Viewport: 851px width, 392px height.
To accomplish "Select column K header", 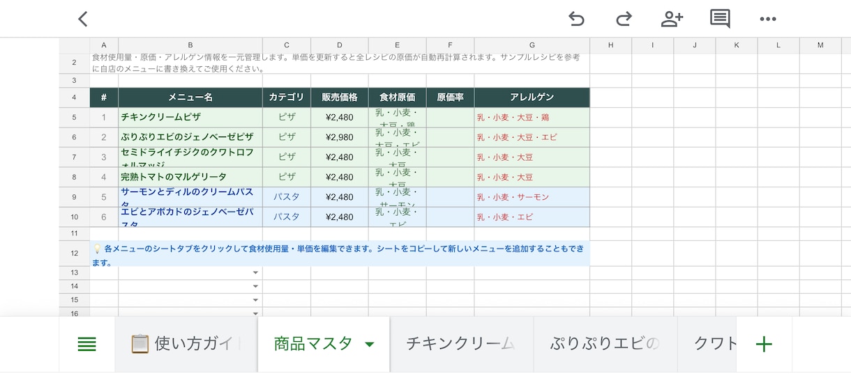I will (737, 45).
